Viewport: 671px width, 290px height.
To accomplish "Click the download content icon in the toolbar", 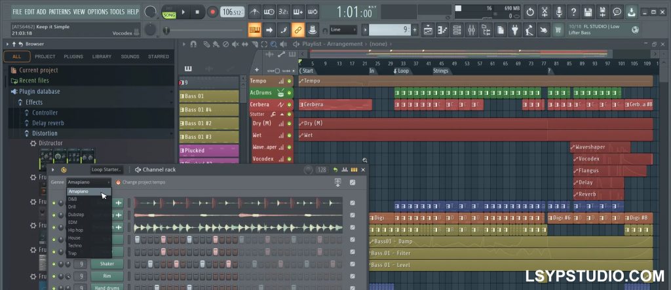I will (631, 12).
